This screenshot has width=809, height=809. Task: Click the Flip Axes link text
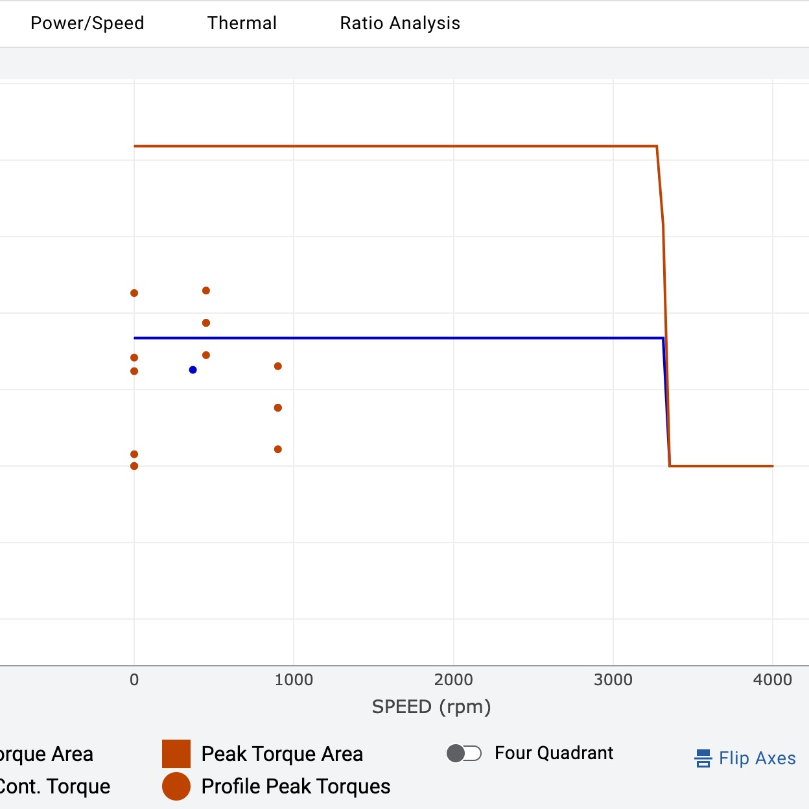[757, 758]
